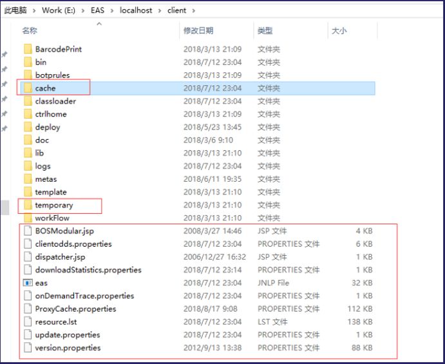Viewport: 445px width, 364px height.
Task: Expand the chevron after localhost breadcrumb
Action: 160,11
